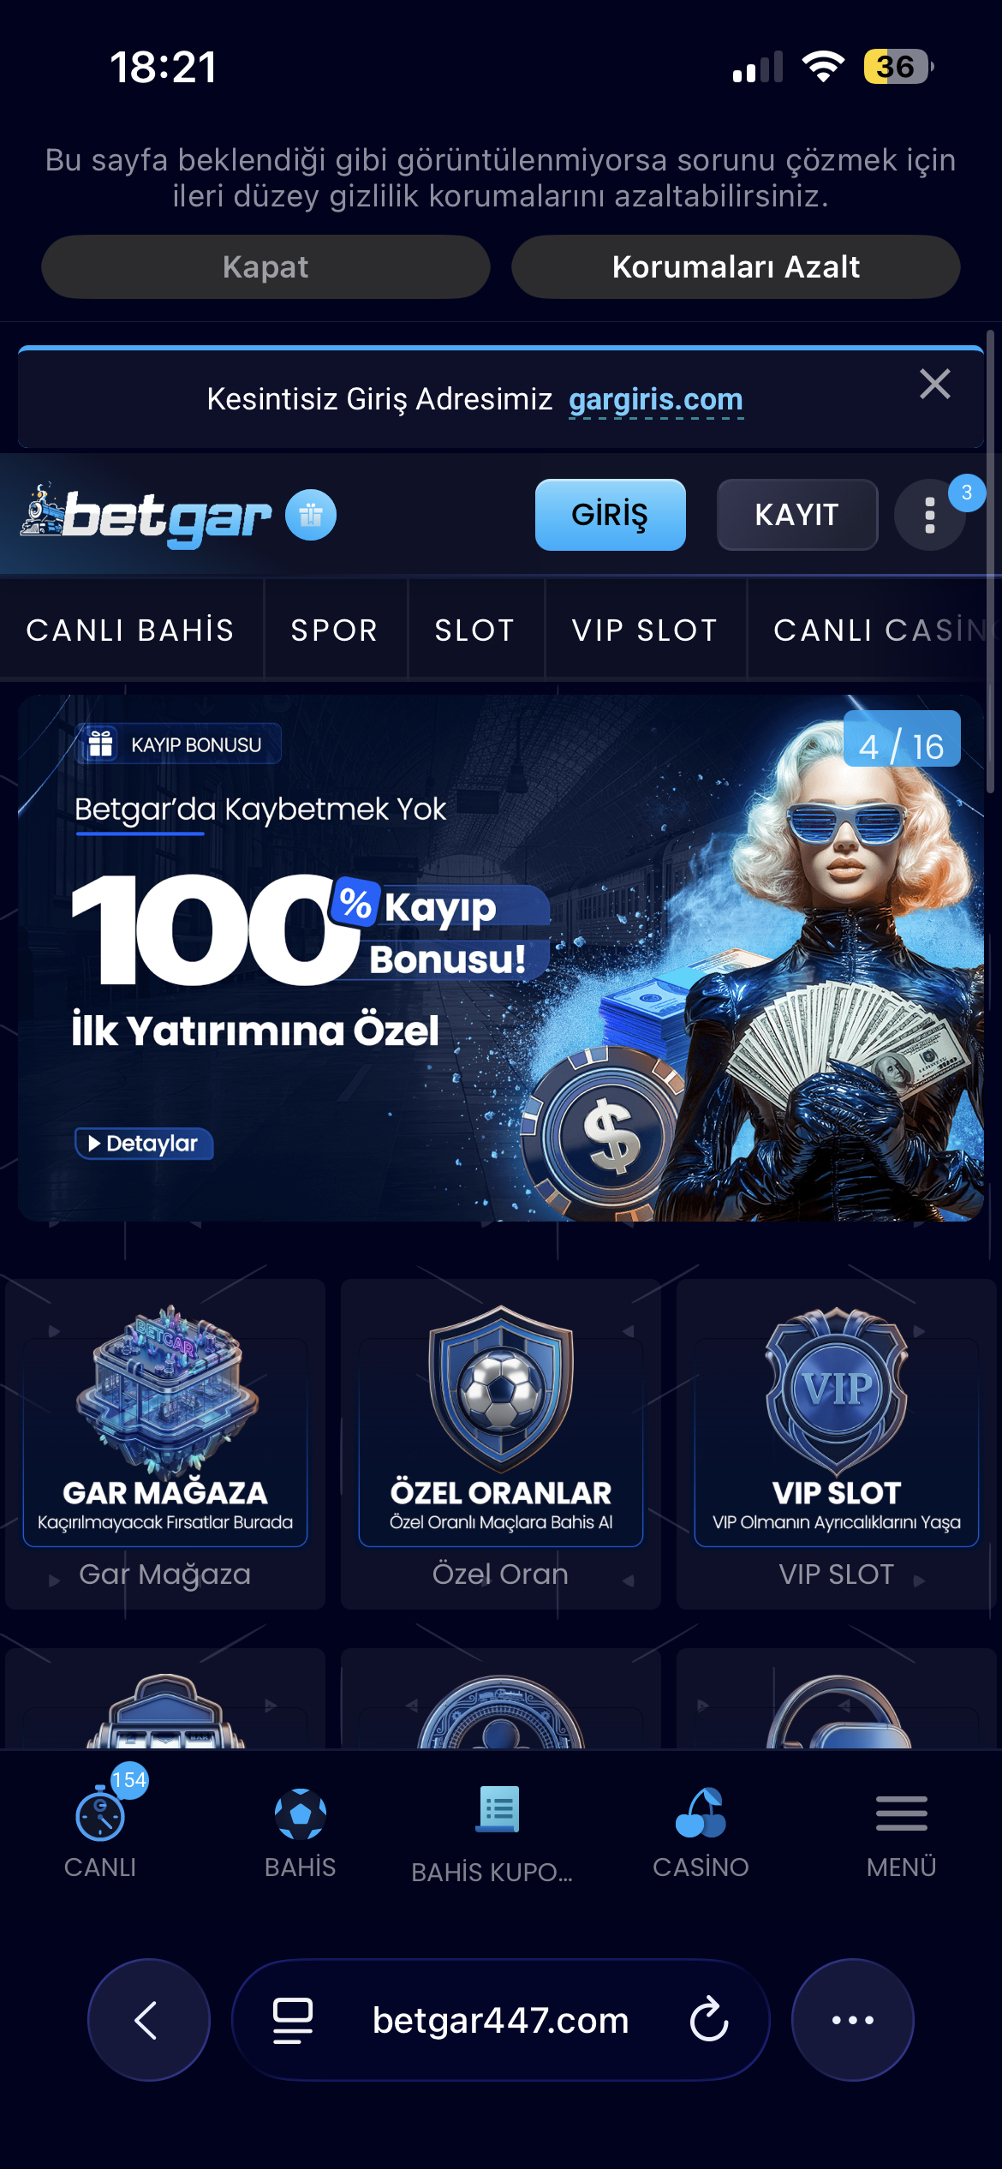
Task: Tap the CASİNO cherry icon
Action: pos(701,1813)
